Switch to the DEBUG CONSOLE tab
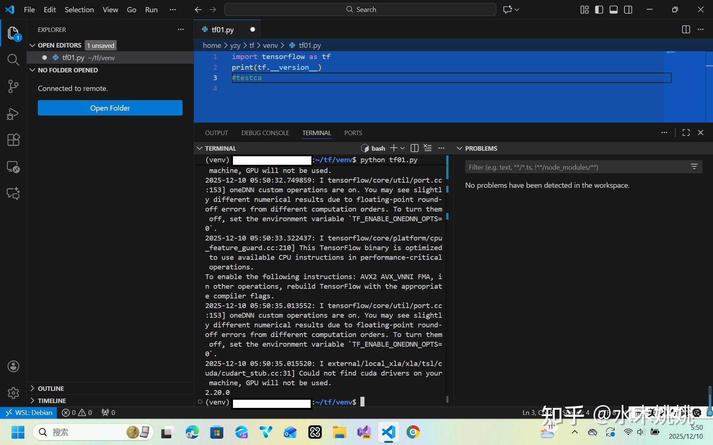This screenshot has width=713, height=445. [x=265, y=132]
